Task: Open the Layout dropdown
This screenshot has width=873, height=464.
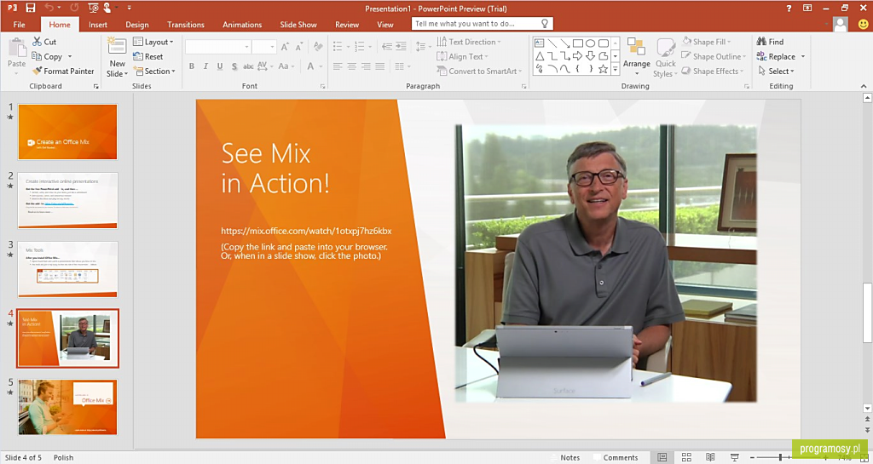Action: coord(153,42)
